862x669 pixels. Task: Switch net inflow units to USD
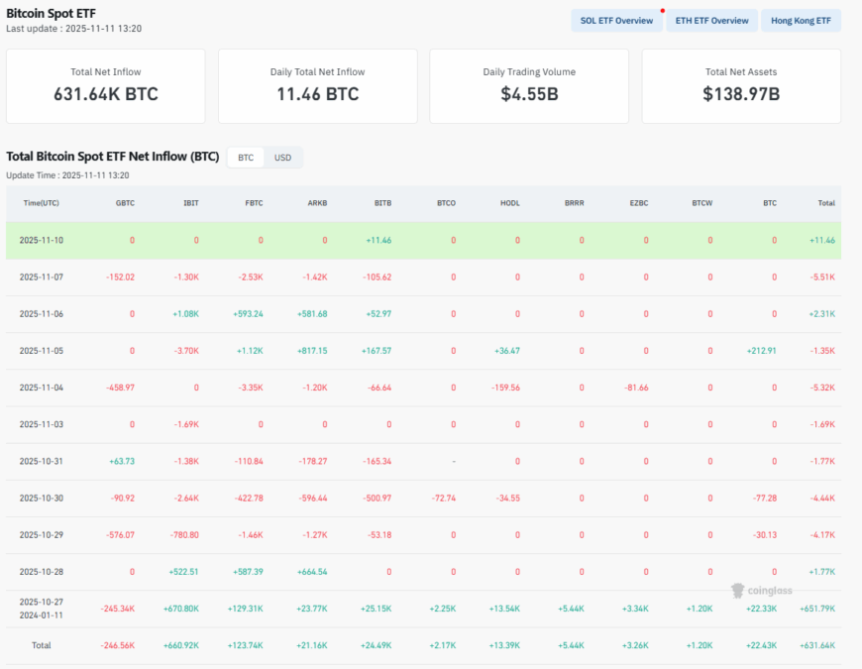pyautogui.click(x=282, y=158)
